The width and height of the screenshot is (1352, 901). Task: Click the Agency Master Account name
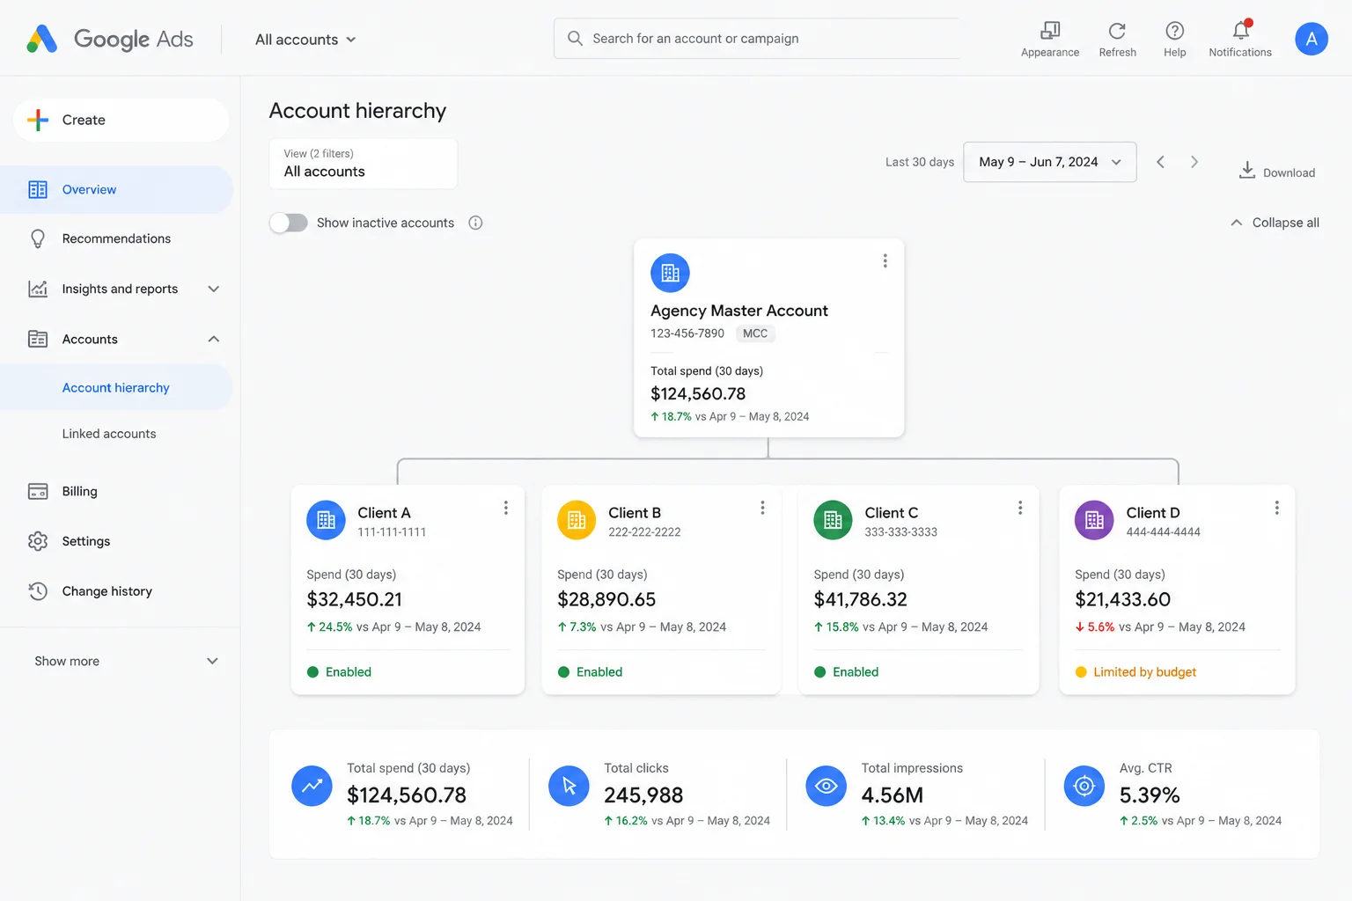pyautogui.click(x=739, y=311)
